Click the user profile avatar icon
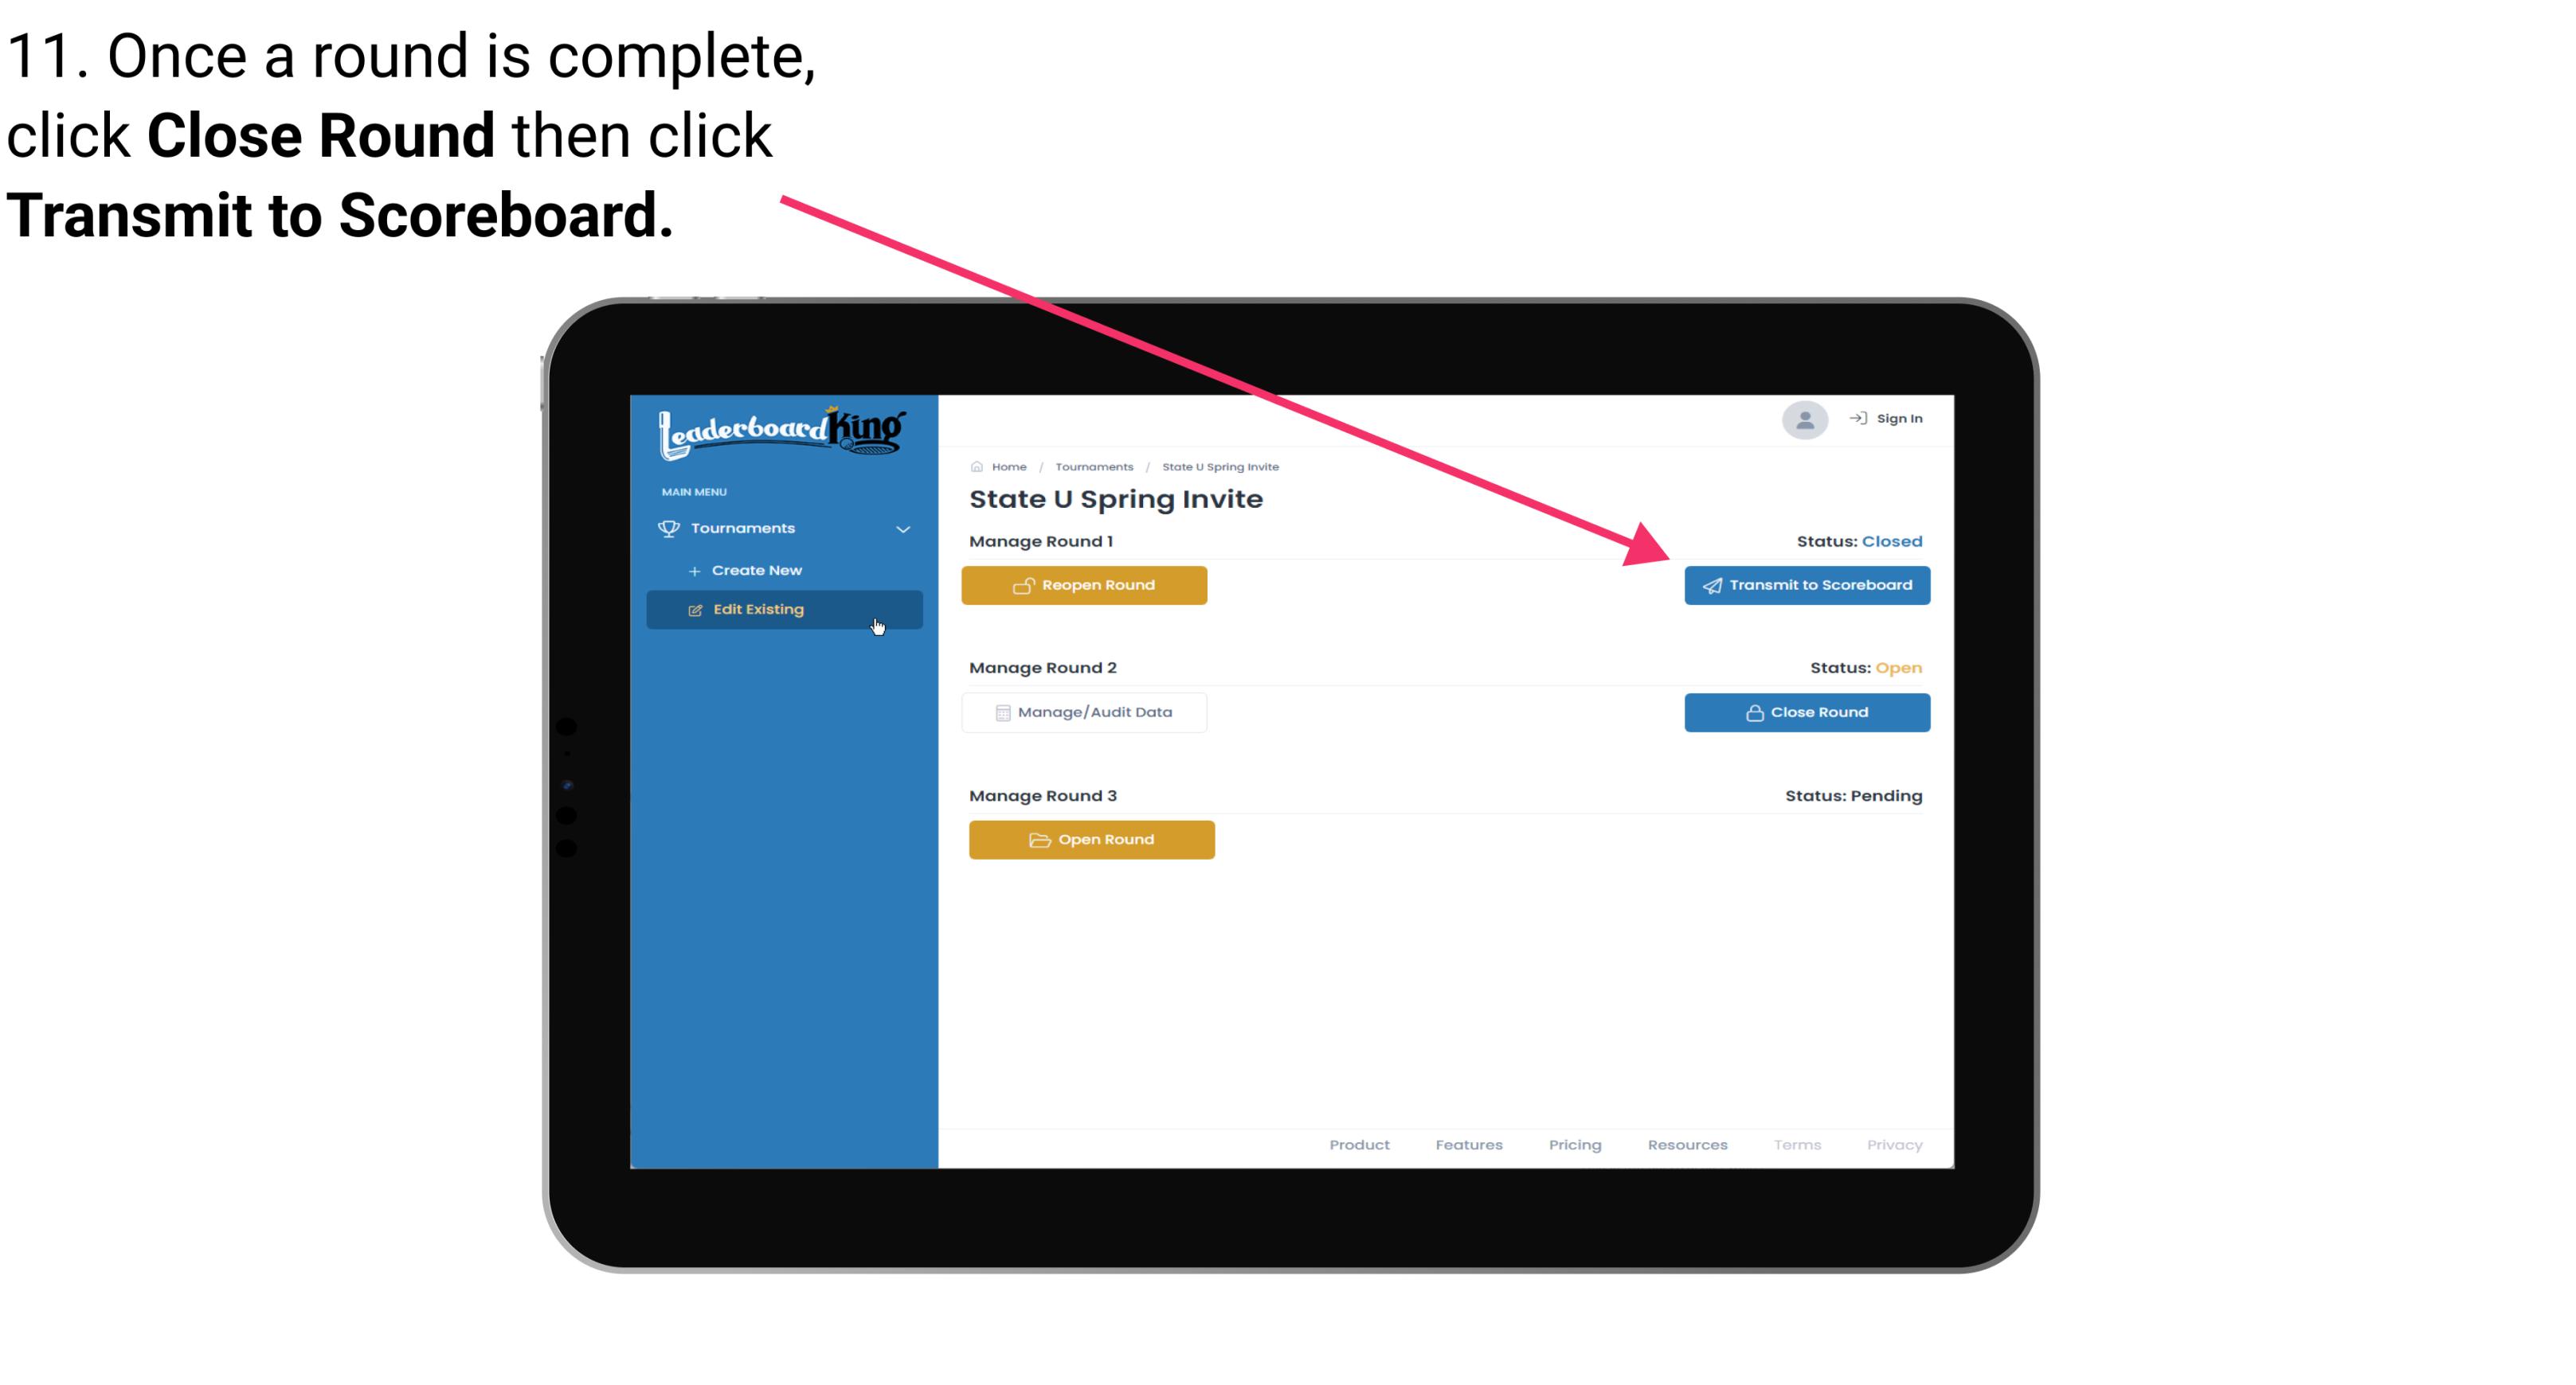 pos(1803,421)
